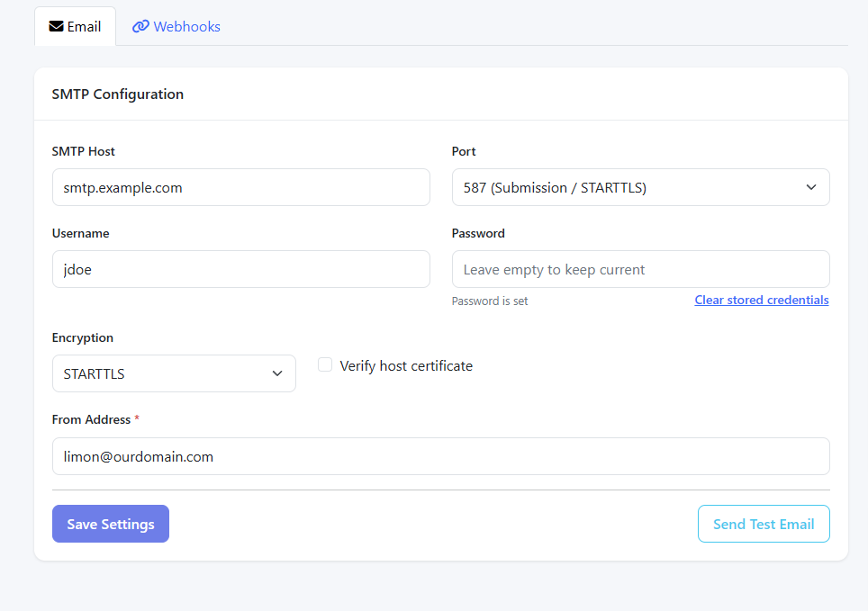Open the Port dropdown

point(640,187)
